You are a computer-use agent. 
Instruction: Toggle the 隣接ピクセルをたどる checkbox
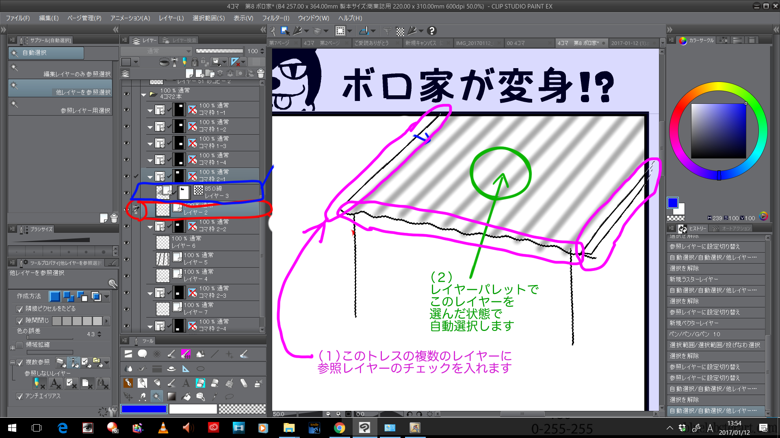(x=19, y=309)
